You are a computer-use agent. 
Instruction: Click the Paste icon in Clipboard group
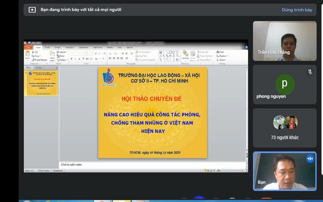[27, 54]
